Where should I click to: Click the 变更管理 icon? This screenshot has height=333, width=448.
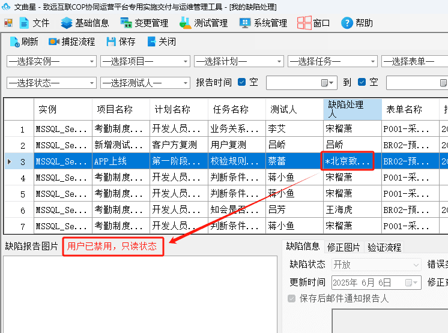(126, 23)
